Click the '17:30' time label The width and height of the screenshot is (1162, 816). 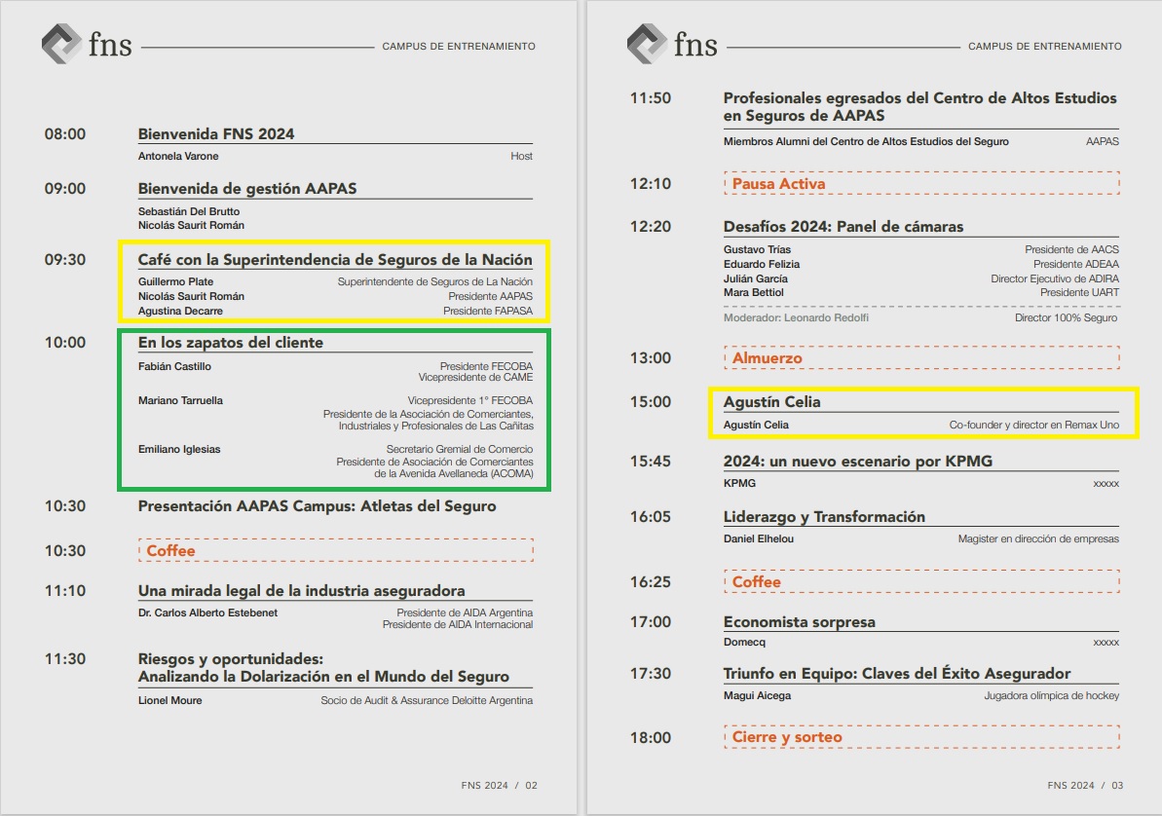click(651, 674)
